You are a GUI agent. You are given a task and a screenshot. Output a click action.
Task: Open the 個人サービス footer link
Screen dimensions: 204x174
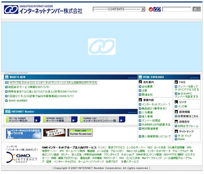(x=131, y=162)
